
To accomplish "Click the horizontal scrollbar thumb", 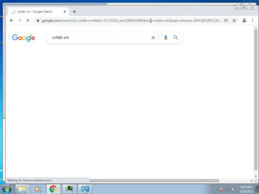I will click(x=154, y=181).
